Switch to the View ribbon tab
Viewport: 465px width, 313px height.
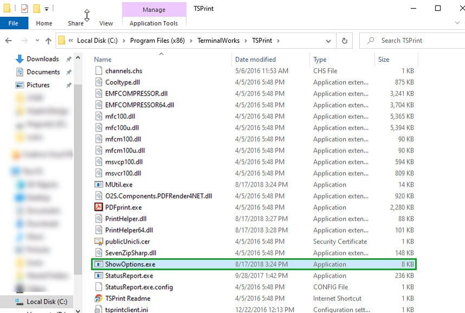(106, 23)
